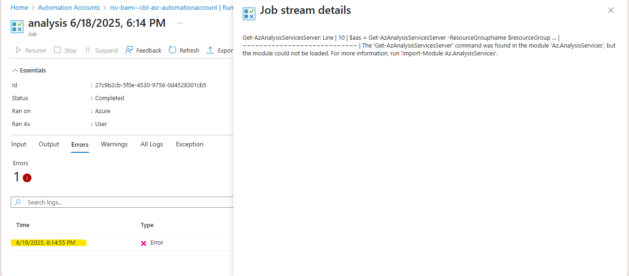
Task: Click the Ran on value Azure
Action: (103, 111)
